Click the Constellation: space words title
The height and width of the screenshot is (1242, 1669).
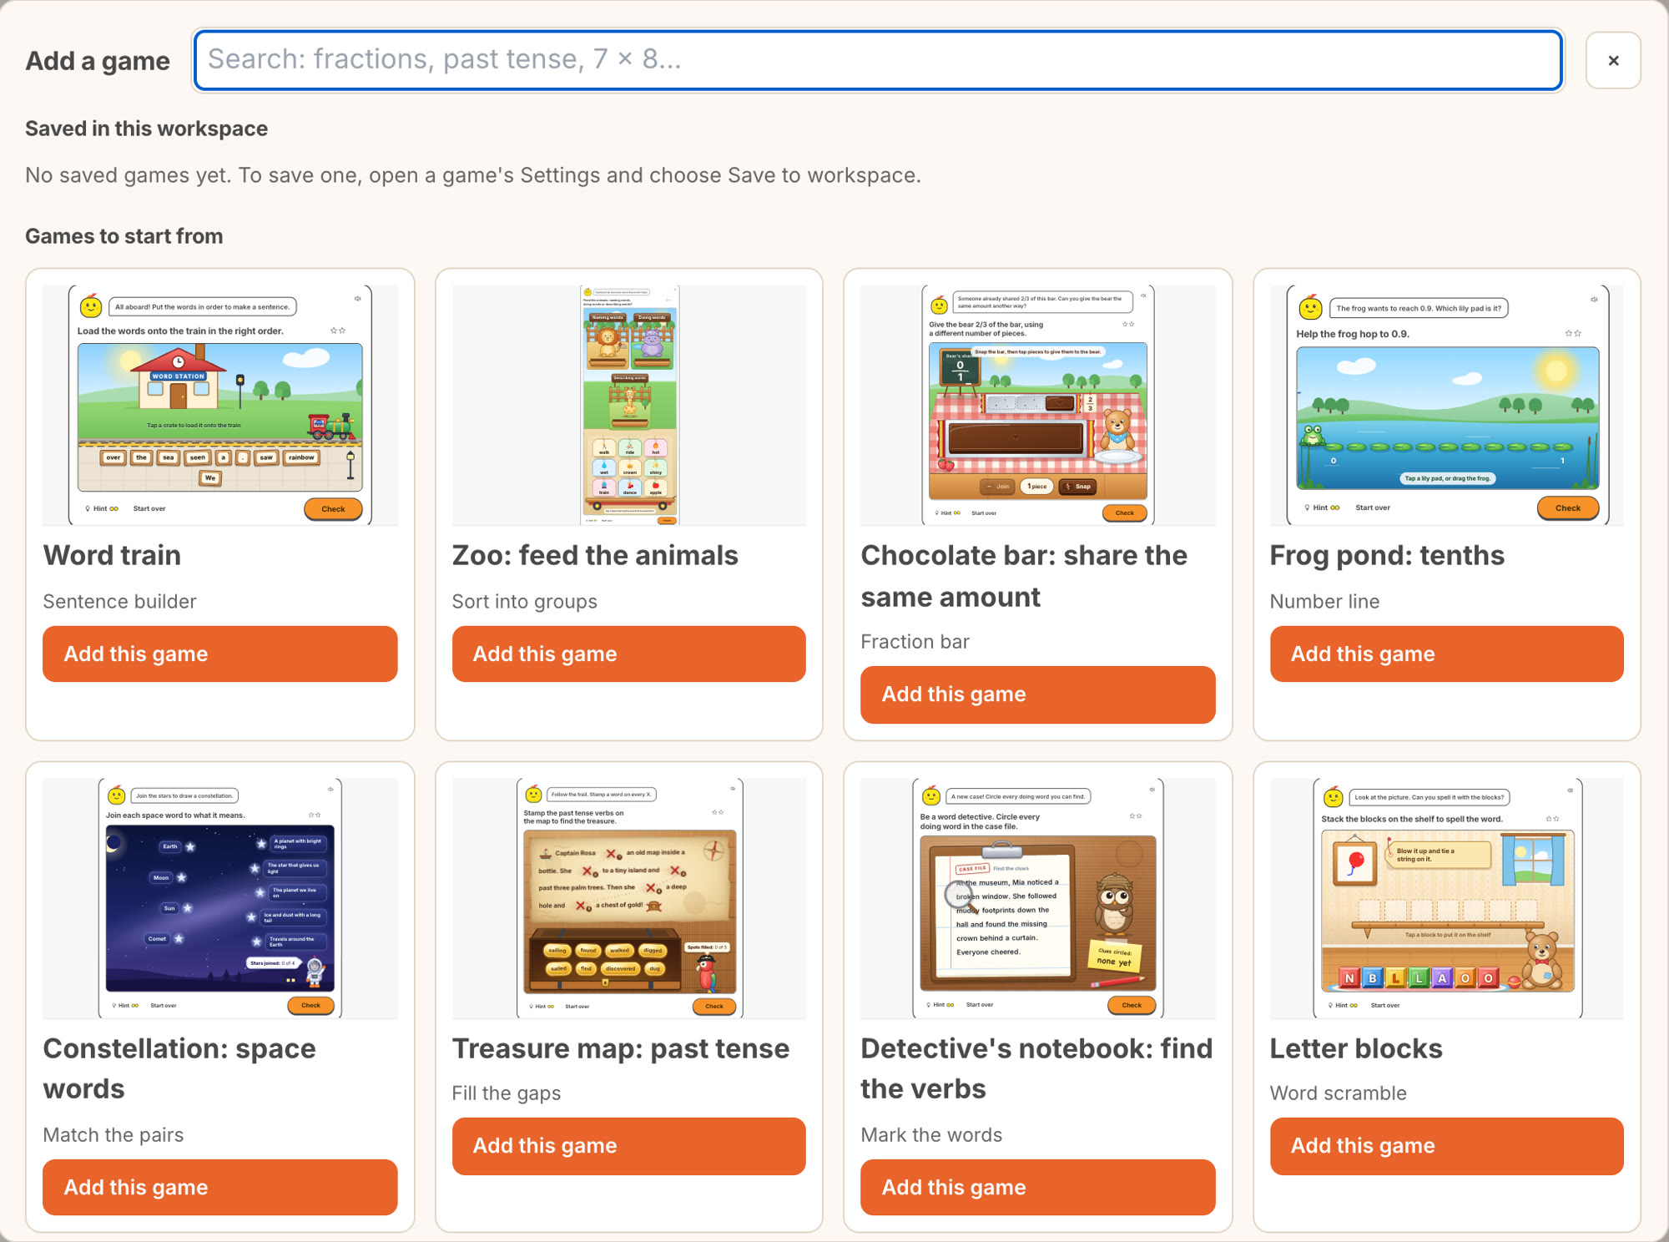coord(179,1068)
